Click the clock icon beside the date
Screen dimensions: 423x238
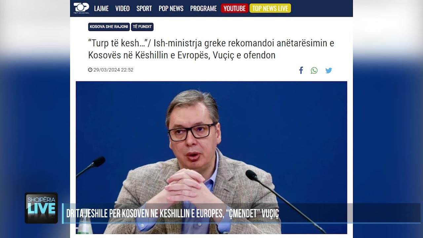pyautogui.click(x=90, y=70)
